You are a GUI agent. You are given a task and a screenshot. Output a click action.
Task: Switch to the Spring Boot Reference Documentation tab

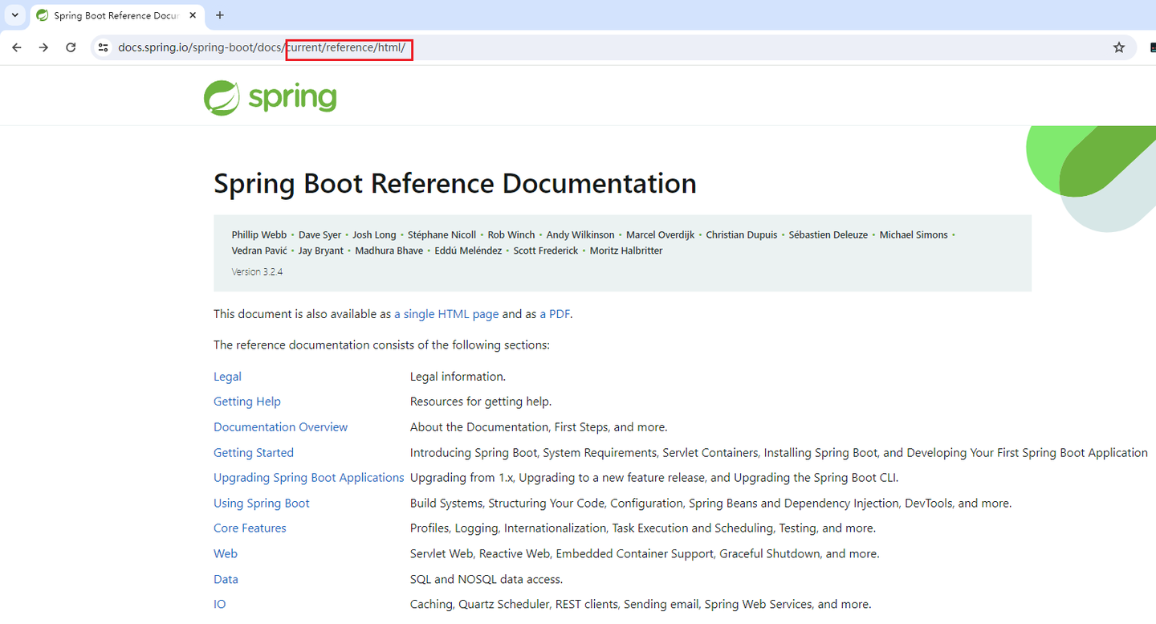click(112, 15)
